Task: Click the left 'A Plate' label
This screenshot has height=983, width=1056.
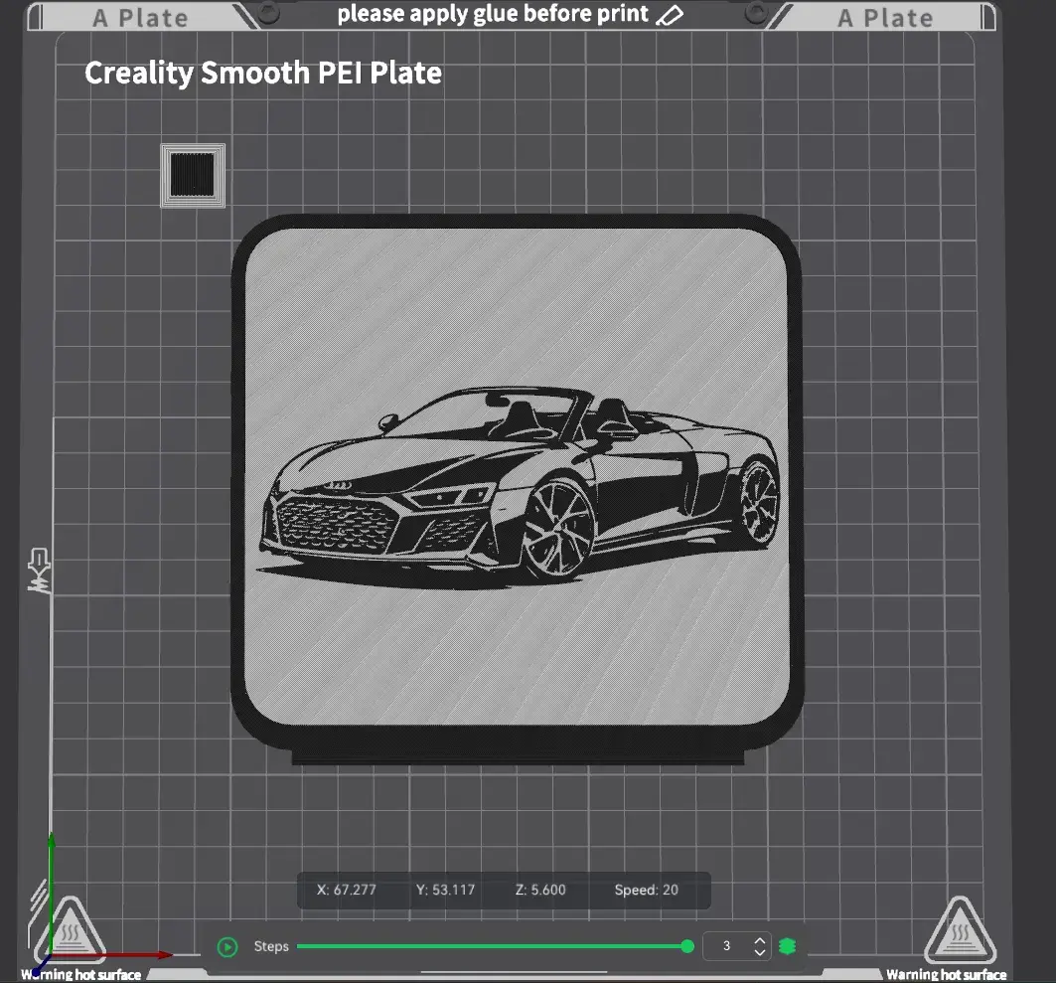Action: tap(140, 18)
